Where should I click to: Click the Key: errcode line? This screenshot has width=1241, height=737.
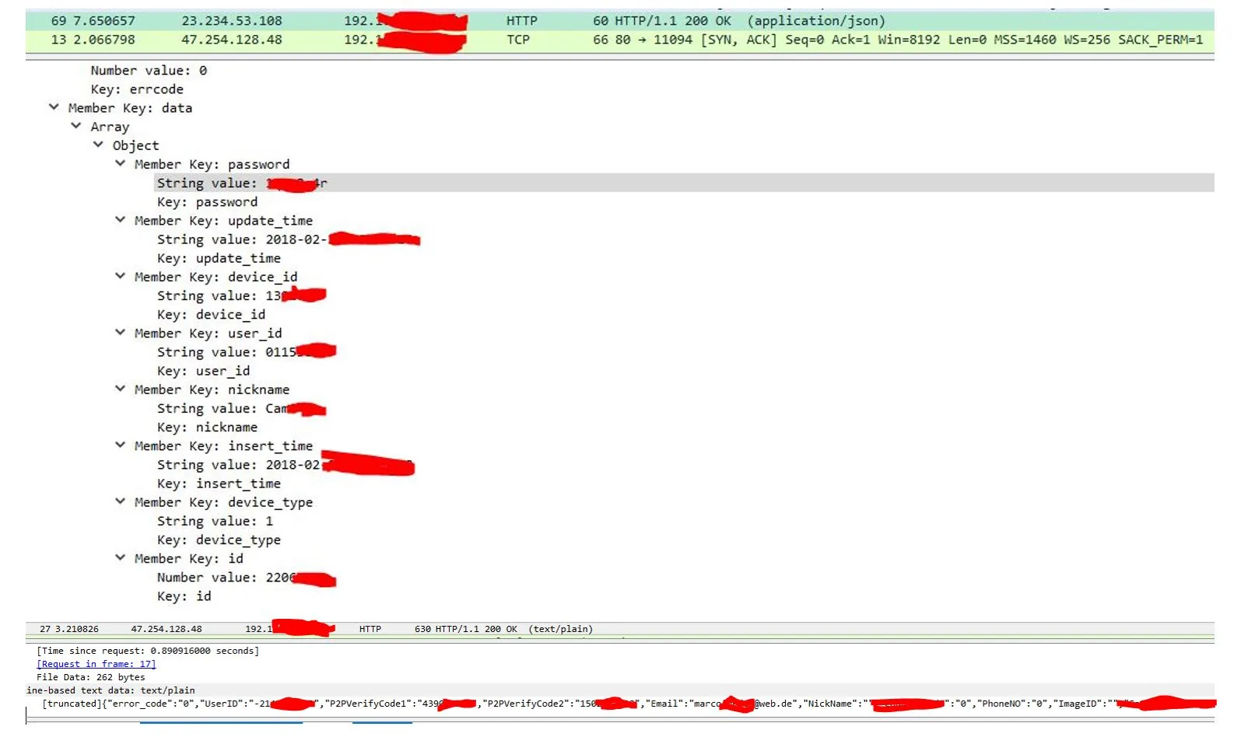[137, 89]
